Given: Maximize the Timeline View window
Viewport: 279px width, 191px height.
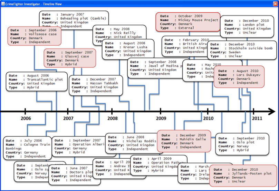Looking at the screenshot, I should [269, 3].
